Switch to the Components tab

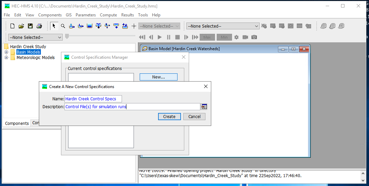coord(17,123)
